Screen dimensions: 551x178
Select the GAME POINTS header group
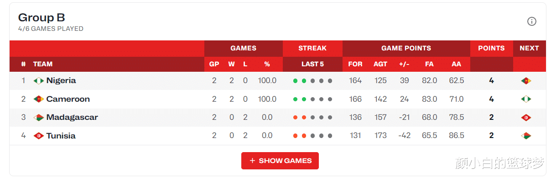(406, 48)
